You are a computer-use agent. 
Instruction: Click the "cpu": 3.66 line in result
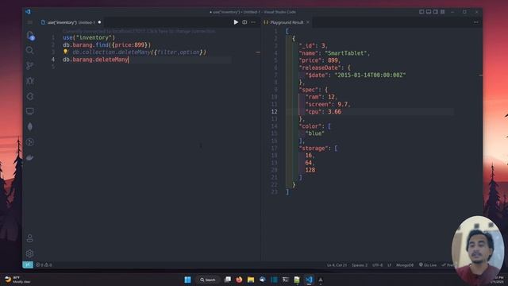click(x=323, y=111)
